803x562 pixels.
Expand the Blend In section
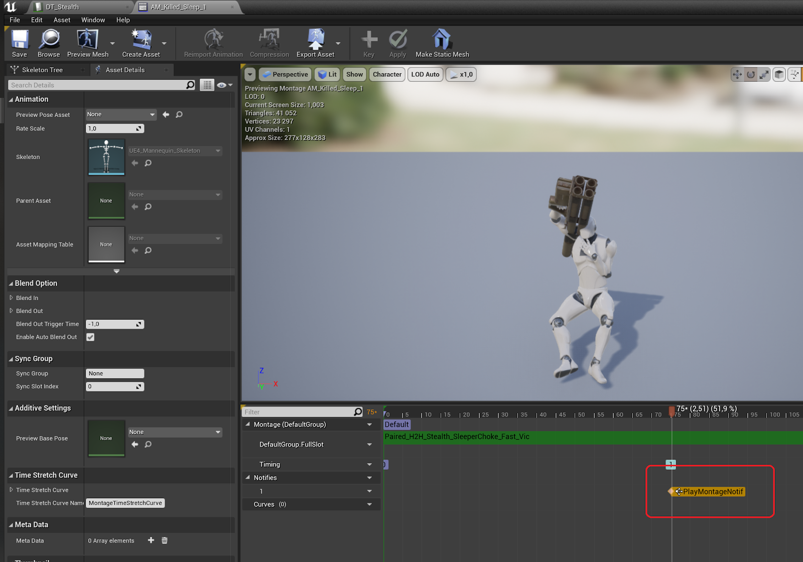(12, 298)
